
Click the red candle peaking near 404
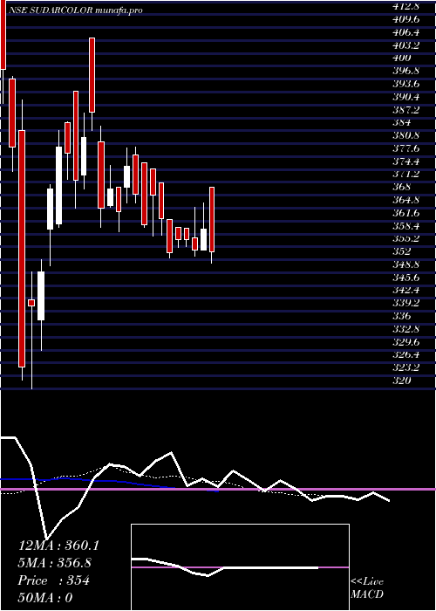pos(92,75)
